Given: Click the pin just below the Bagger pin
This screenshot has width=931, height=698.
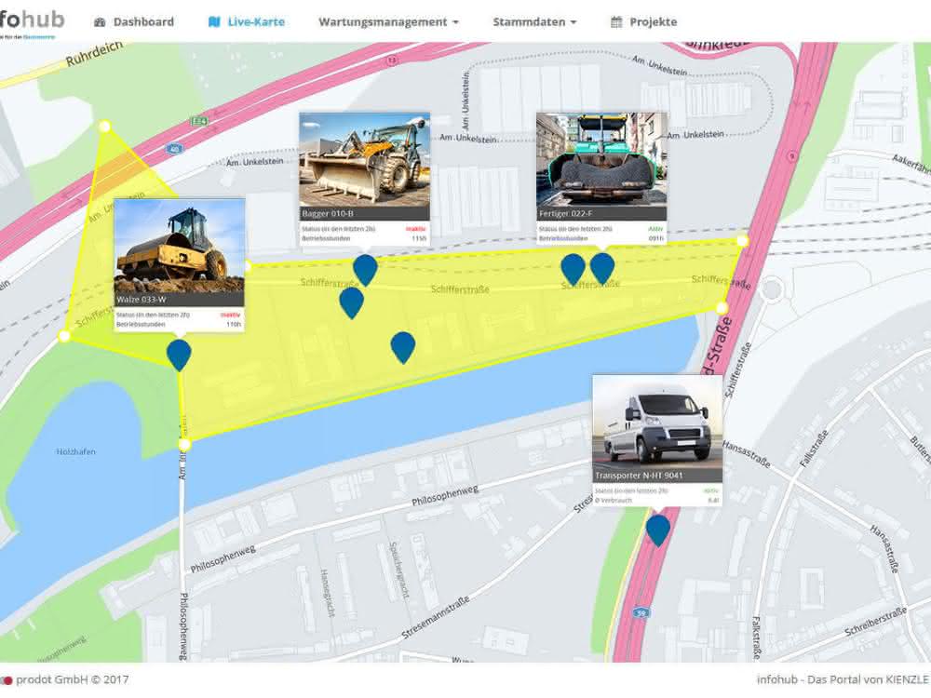Looking at the screenshot, I should point(352,302).
